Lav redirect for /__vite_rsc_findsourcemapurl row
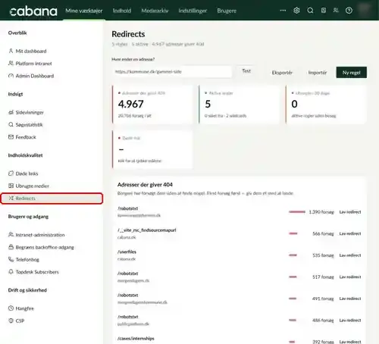The image size is (379, 344). (x=350, y=233)
